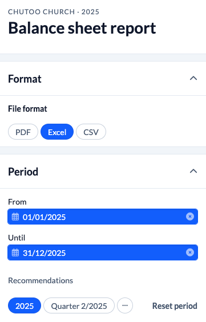This screenshot has width=206, height=322.
Task: Edit the Until date field
Action: pyautogui.click(x=103, y=252)
